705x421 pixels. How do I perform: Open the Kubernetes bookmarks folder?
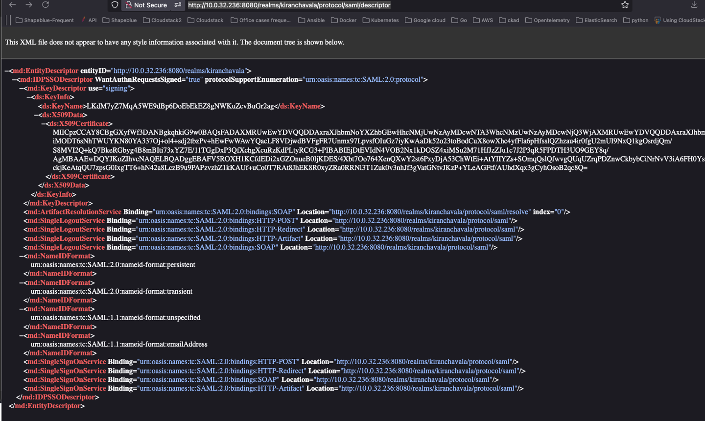380,20
